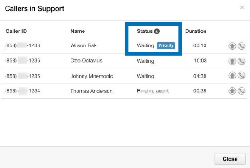
Task: Select caller number ending in 1236
Action: click(22, 61)
